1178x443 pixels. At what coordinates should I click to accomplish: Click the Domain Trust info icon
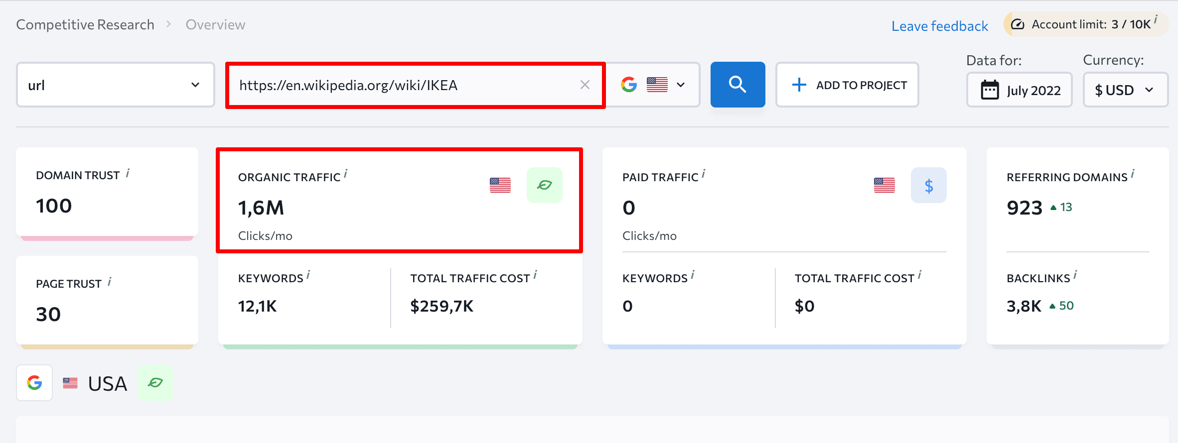tap(128, 173)
